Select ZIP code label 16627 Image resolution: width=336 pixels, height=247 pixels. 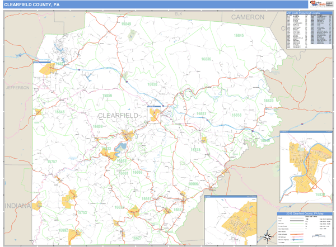coord(137,238)
